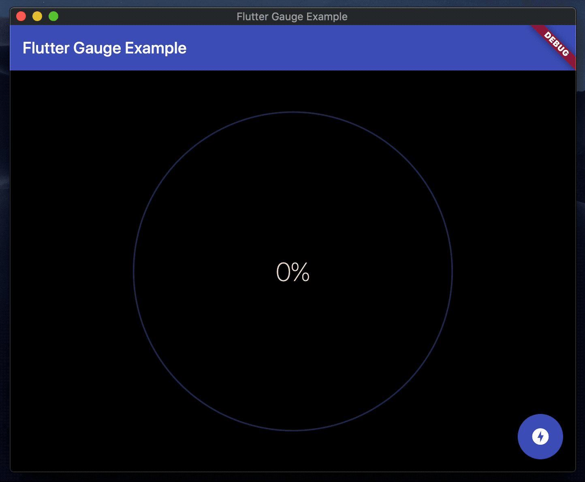This screenshot has height=482, width=585.
Task: Tap the lightning bolt floating action button
Action: coord(540,437)
